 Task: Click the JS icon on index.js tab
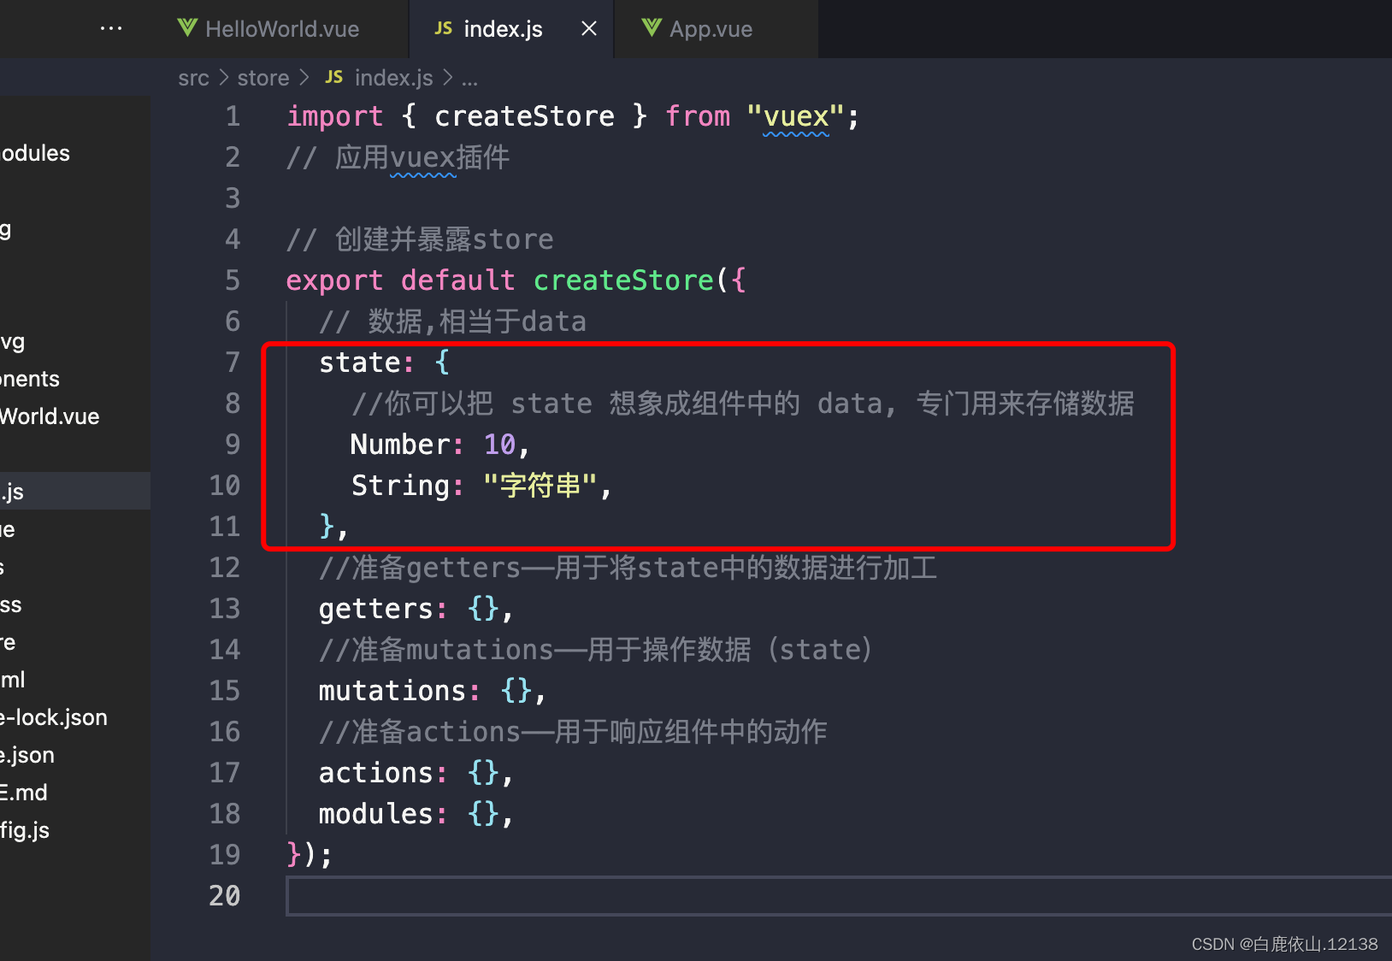click(x=443, y=28)
